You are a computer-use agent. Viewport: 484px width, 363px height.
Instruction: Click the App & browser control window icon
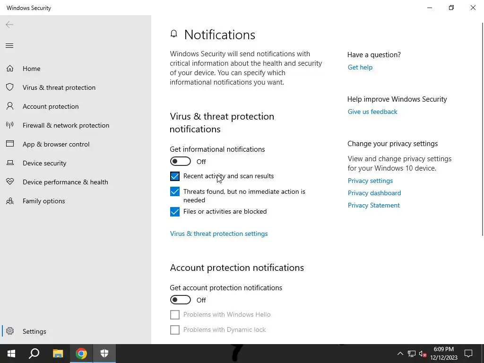click(x=10, y=144)
